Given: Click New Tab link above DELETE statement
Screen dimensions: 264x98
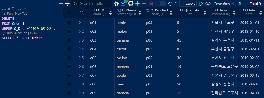Looking at the screenshot, I should 21,14.
